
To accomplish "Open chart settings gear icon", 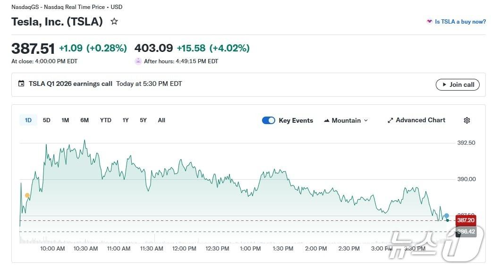I will point(467,120).
